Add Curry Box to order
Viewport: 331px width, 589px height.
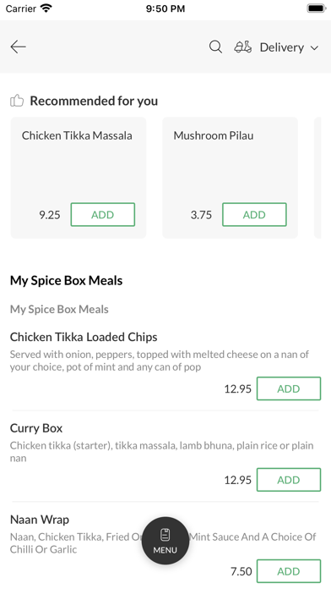(x=289, y=480)
